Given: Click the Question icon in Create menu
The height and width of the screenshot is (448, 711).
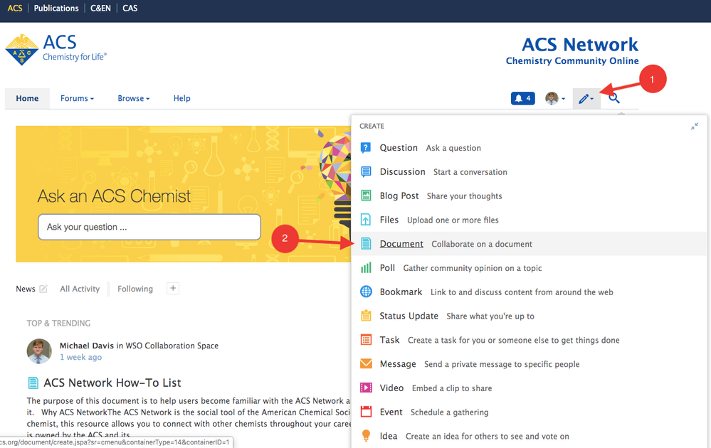Looking at the screenshot, I should click(x=366, y=148).
